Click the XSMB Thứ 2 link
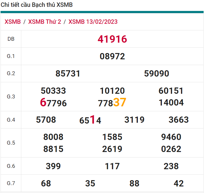 tap(44, 22)
